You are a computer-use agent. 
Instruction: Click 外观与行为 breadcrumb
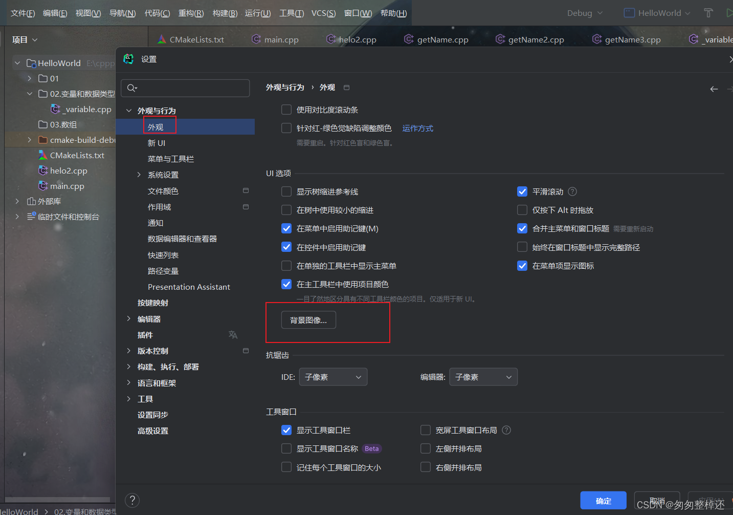[285, 88]
